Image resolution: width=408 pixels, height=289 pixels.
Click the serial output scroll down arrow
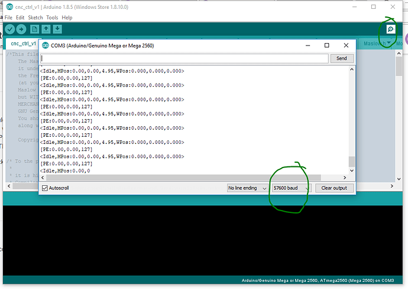pyautogui.click(x=352, y=170)
